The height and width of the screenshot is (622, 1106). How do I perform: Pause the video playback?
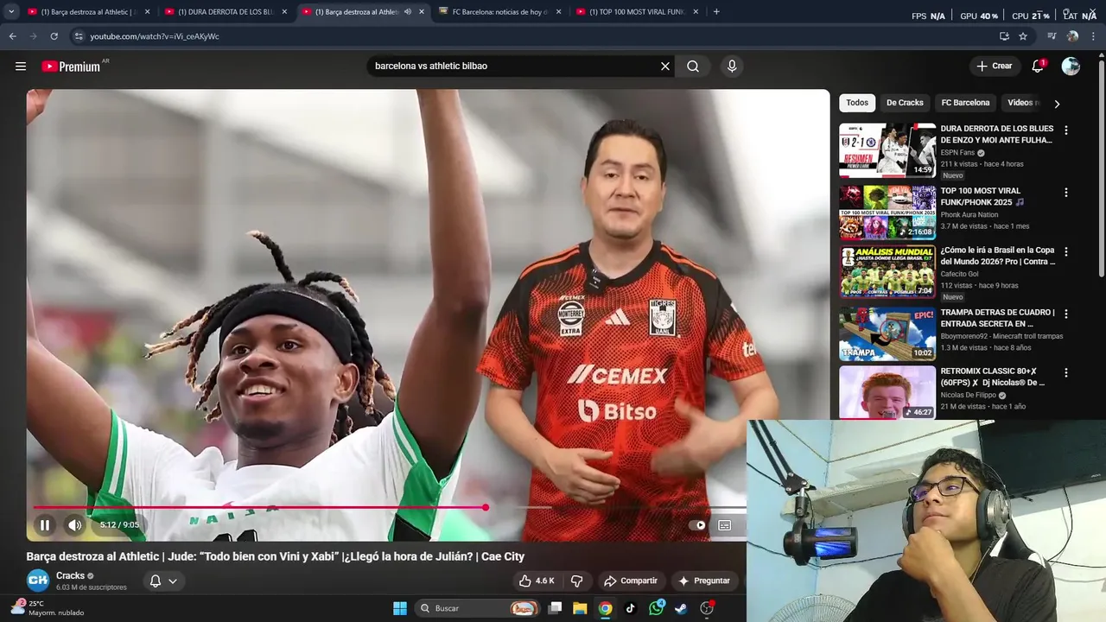point(45,524)
